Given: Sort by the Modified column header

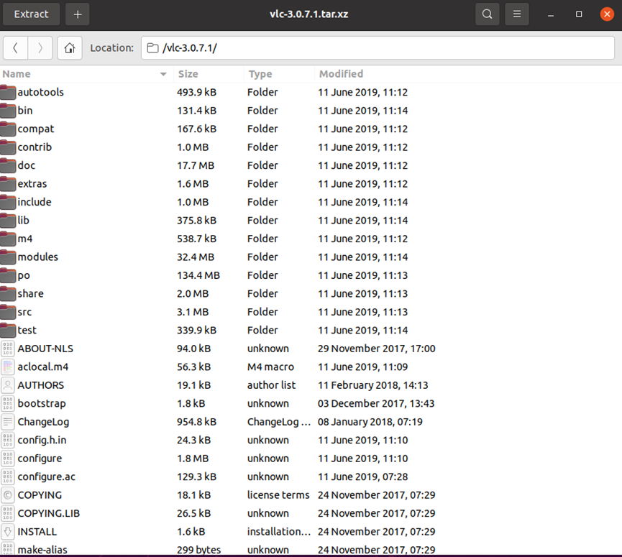Looking at the screenshot, I should point(468,74).
